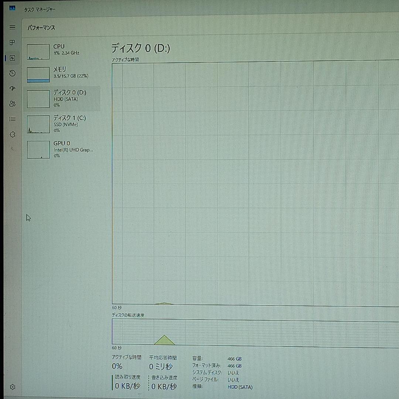Open the hamburger navigation menu

[x=12, y=27]
